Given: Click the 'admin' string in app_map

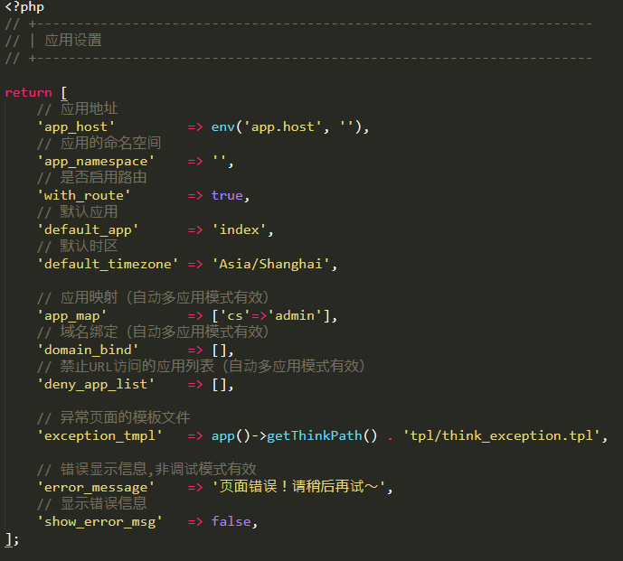Looking at the screenshot, I should [295, 316].
